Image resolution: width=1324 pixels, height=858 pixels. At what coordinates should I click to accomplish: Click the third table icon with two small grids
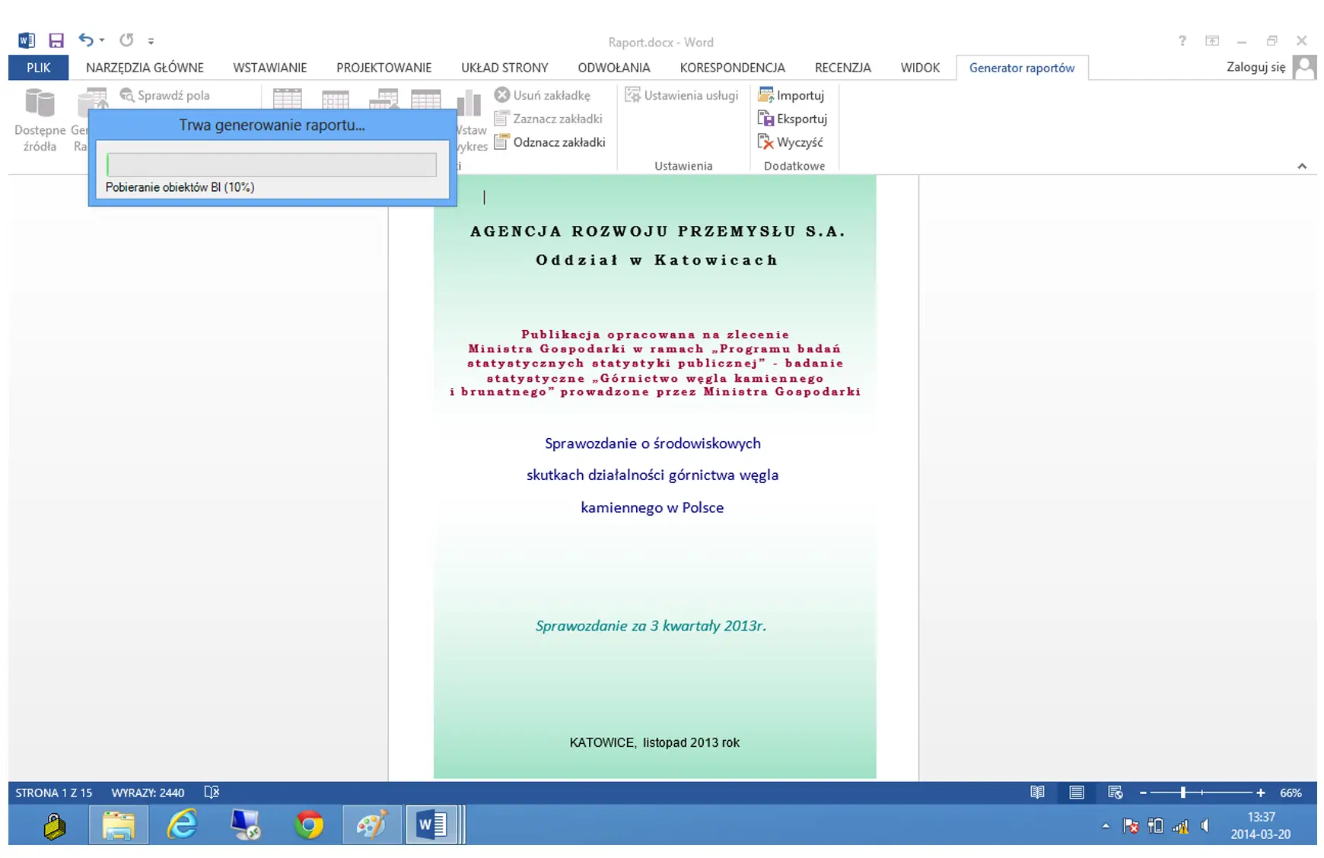point(384,100)
